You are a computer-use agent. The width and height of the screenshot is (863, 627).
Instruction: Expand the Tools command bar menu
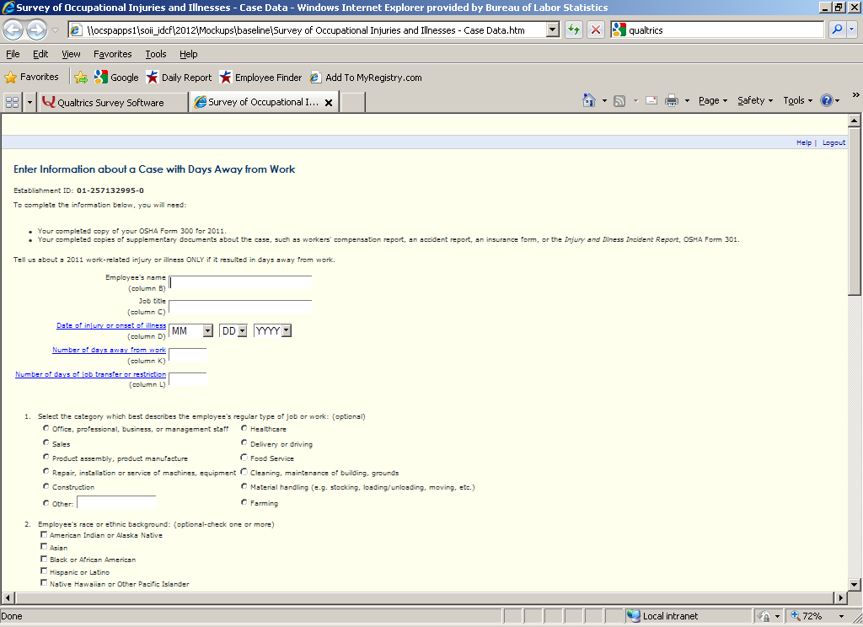pos(797,100)
